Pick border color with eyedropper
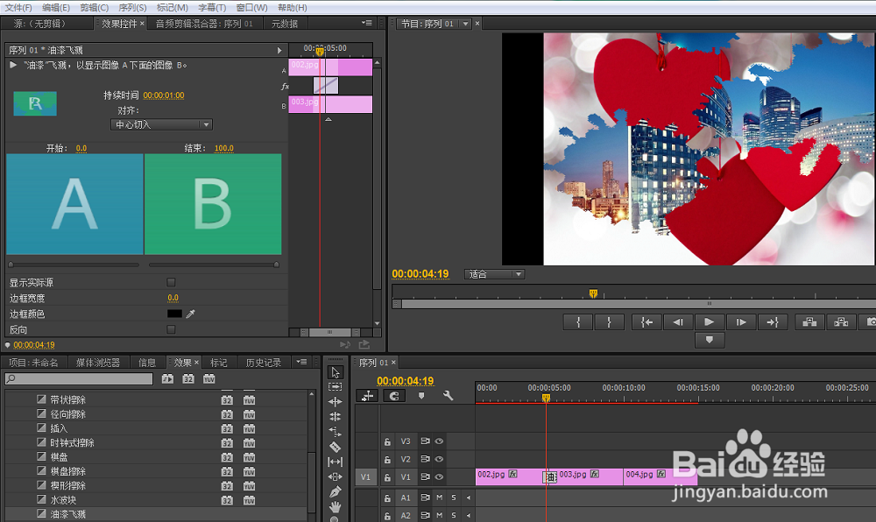The height and width of the screenshot is (522, 876). tap(190, 314)
